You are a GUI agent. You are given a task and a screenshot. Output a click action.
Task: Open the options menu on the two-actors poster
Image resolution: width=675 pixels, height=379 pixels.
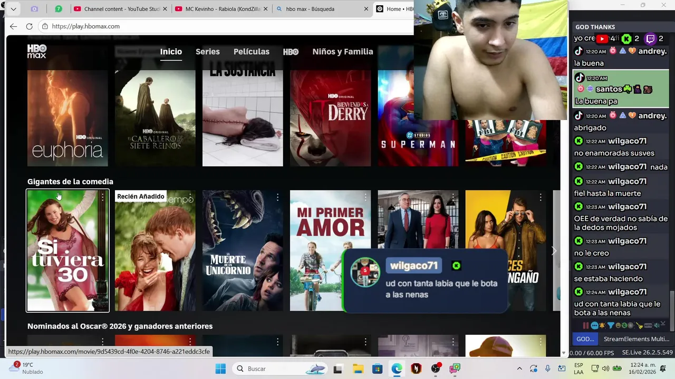point(452,197)
